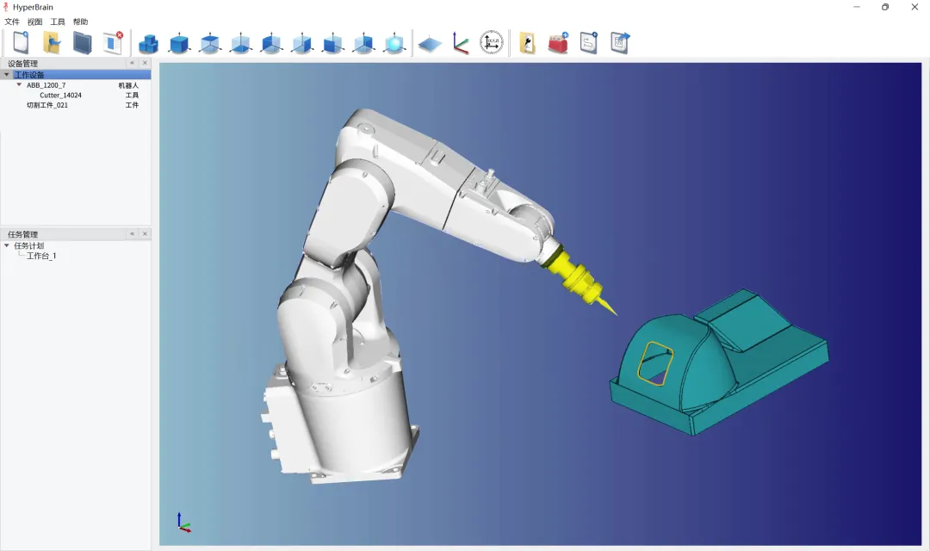930x551 pixels.
Task: Collapse the 任务计划 tree node
Action: tap(7, 245)
